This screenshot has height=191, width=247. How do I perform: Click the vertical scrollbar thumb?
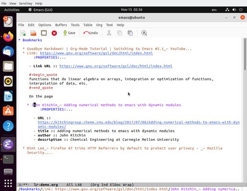click(245, 54)
